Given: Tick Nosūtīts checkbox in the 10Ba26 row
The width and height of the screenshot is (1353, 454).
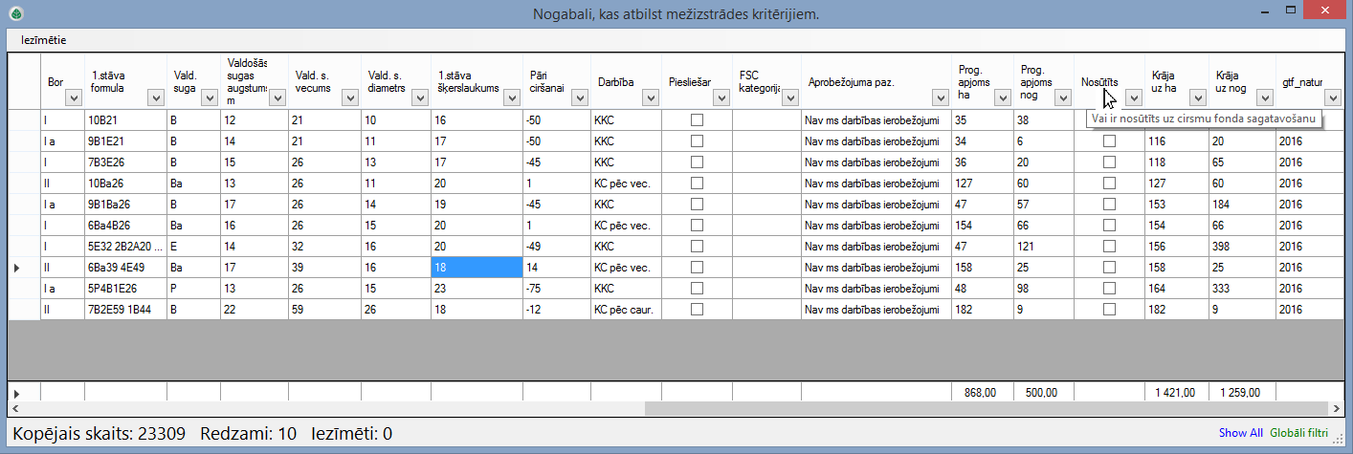Looking at the screenshot, I should [1109, 184].
